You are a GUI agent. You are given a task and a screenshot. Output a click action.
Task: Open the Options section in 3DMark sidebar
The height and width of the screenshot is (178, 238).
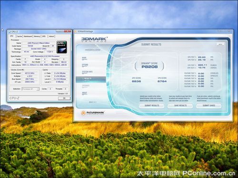coord(85,65)
